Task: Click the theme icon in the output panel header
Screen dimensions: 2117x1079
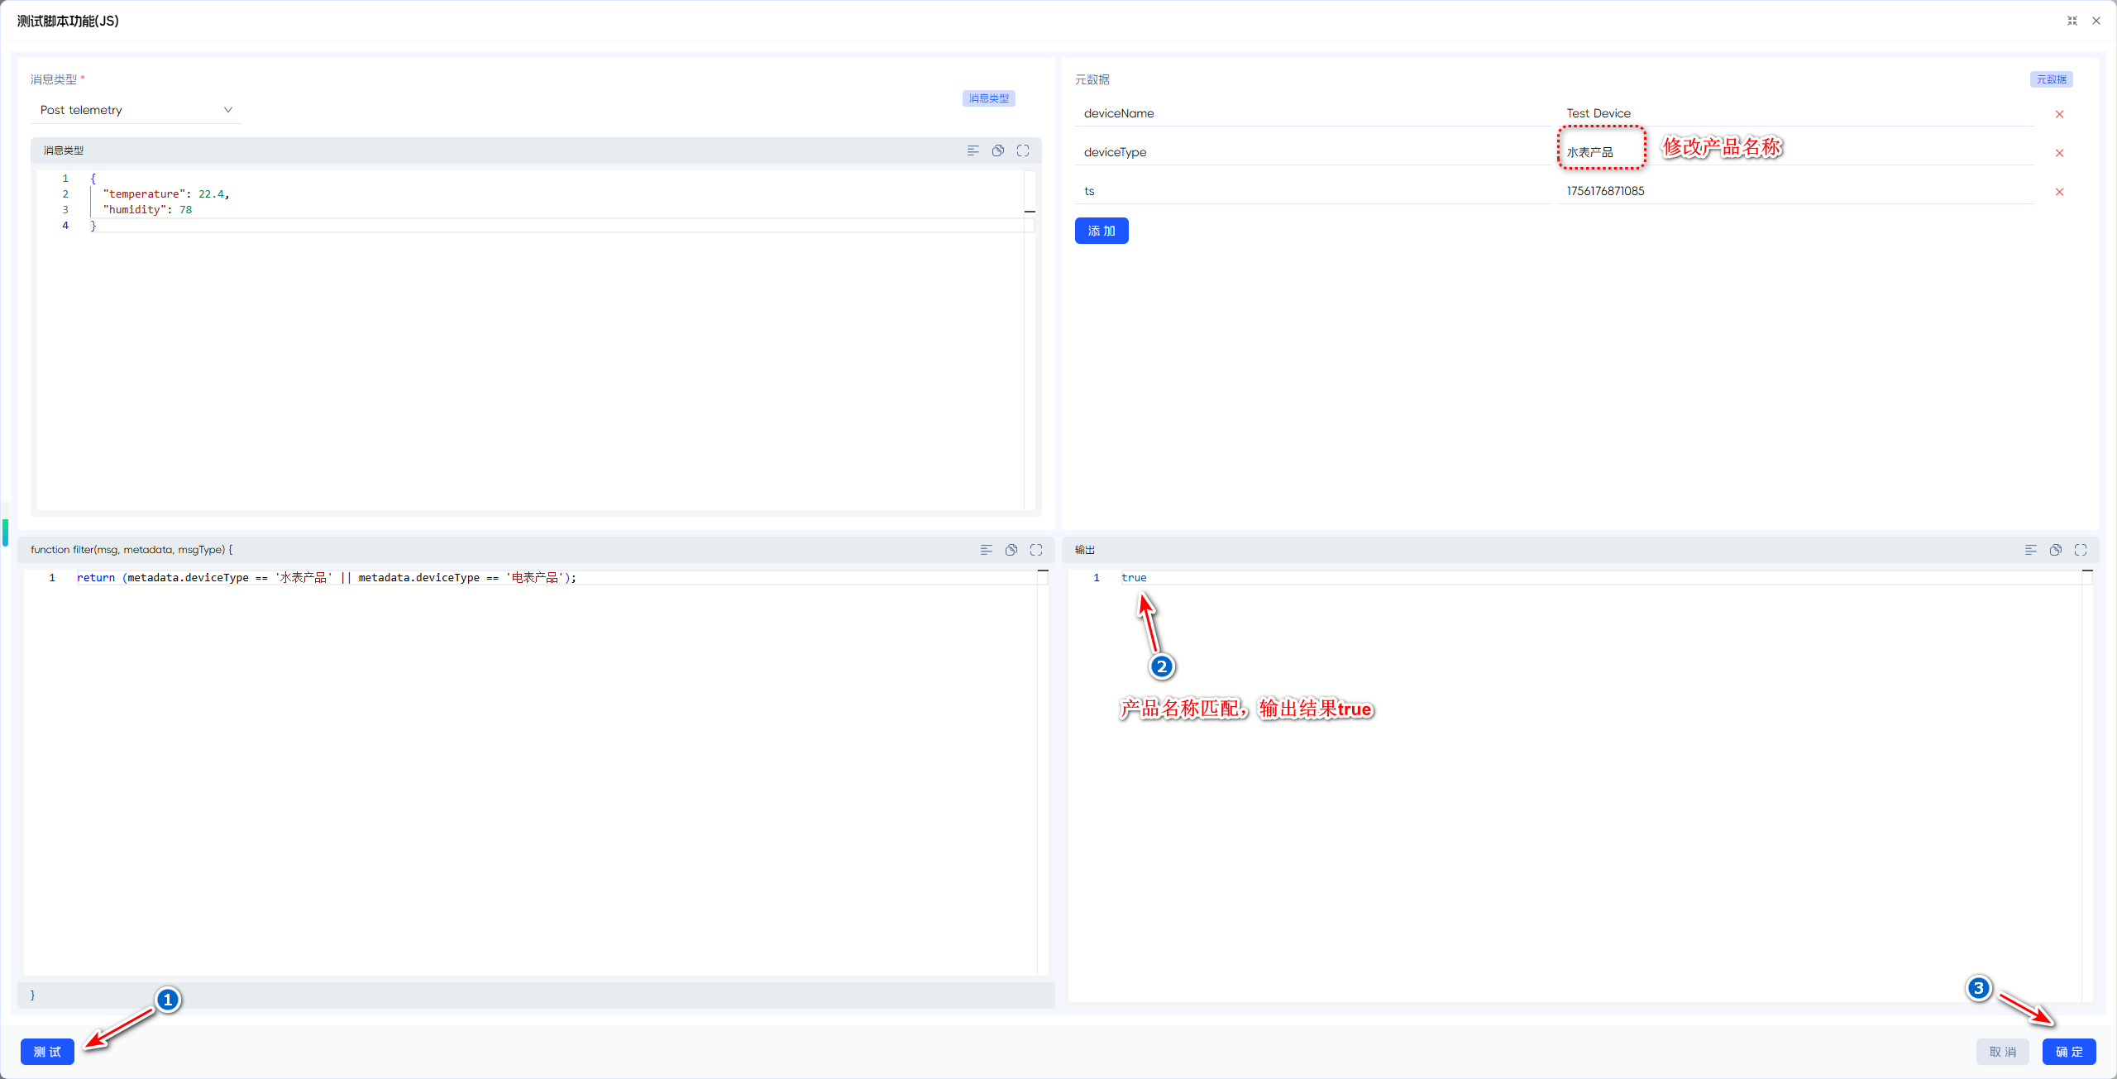Action: 2056,550
